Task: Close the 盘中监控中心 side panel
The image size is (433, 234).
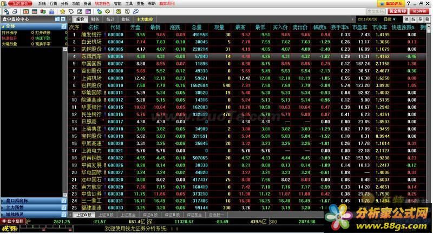Action: (x=63, y=19)
